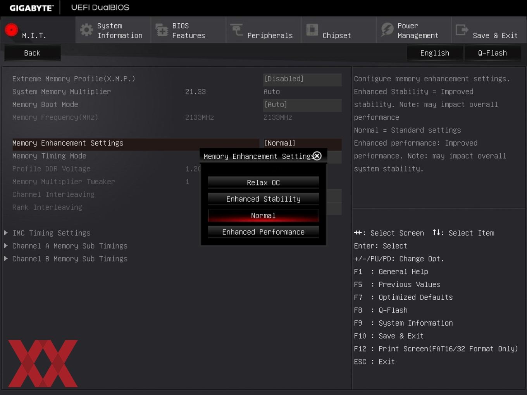Select Memory Timing Mode row
The image size is (527, 395).
[x=49, y=156]
